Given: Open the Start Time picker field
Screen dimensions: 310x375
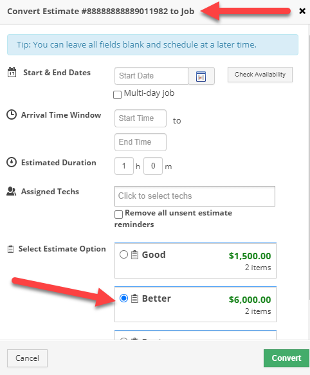Looking at the screenshot, I should (140, 118).
